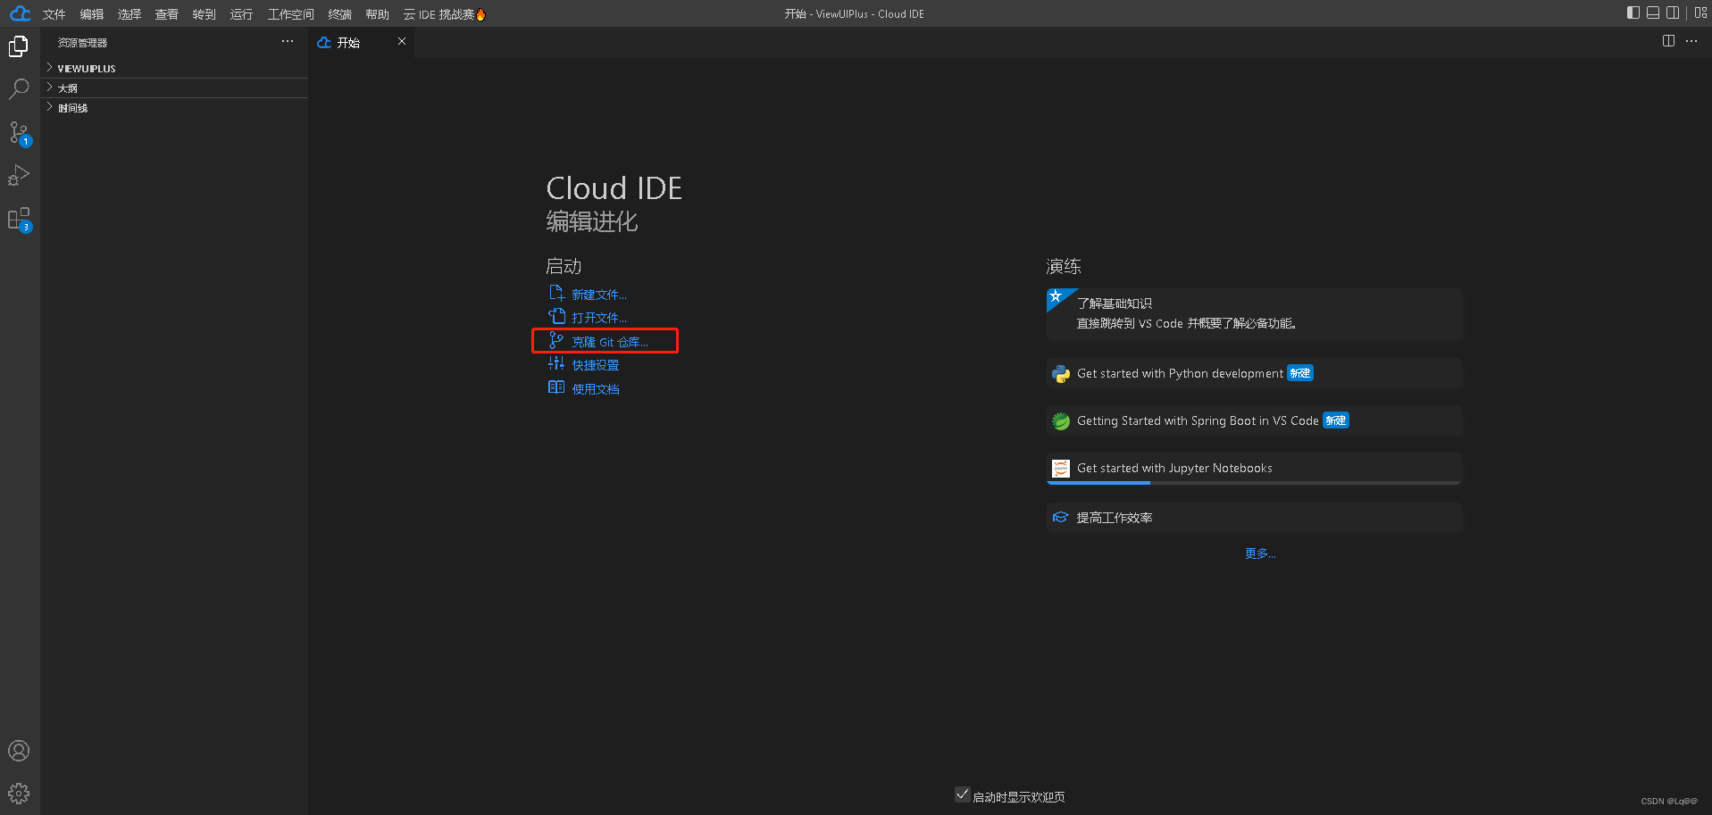
Task: Open Source Control view icon
Action: [19, 133]
